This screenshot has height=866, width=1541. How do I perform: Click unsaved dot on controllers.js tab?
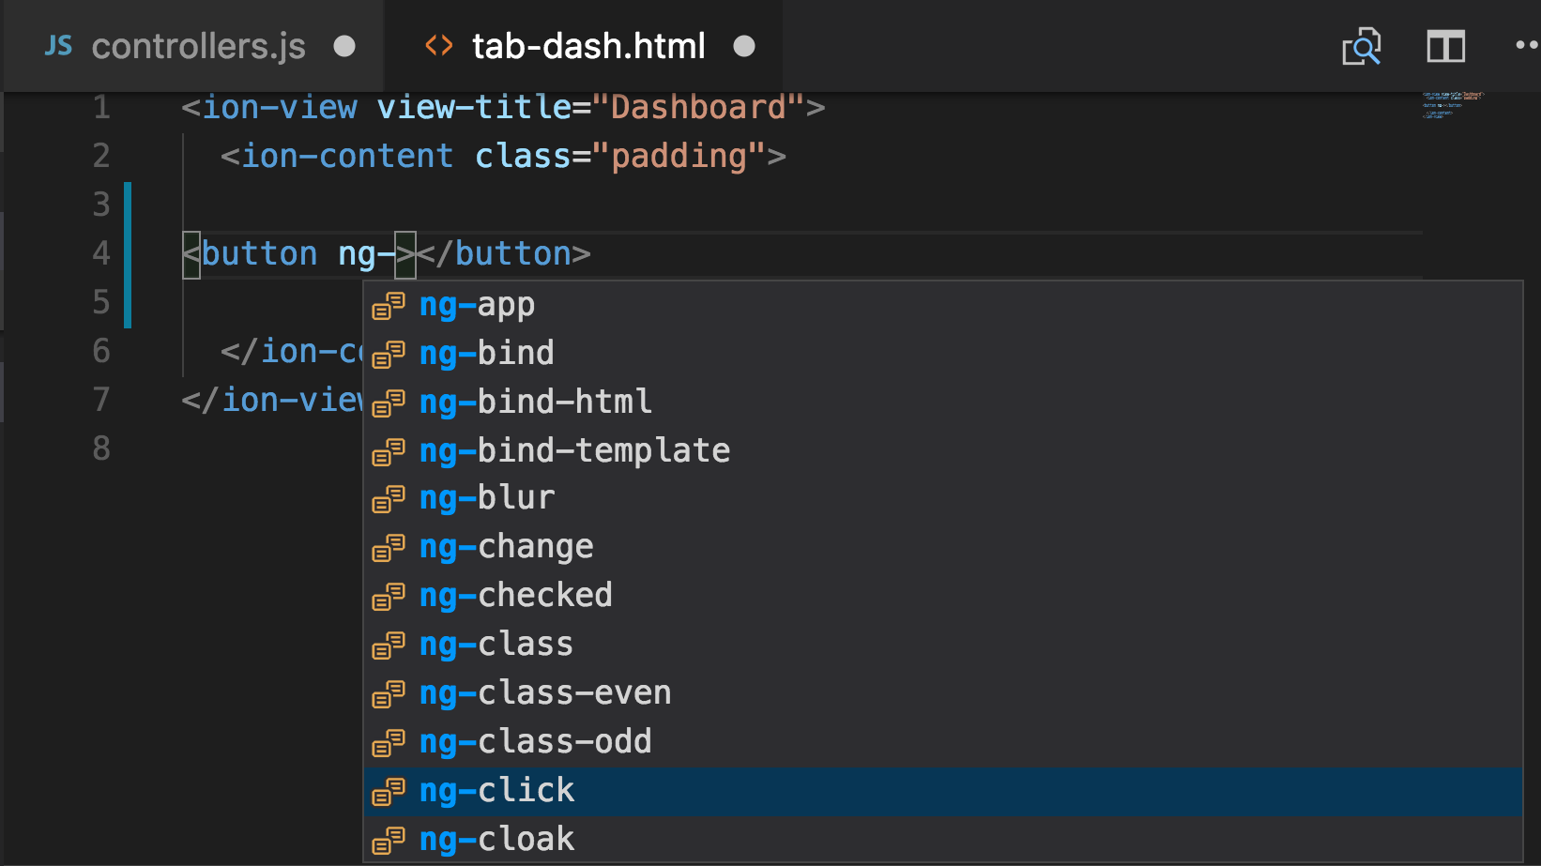pyautogui.click(x=344, y=46)
